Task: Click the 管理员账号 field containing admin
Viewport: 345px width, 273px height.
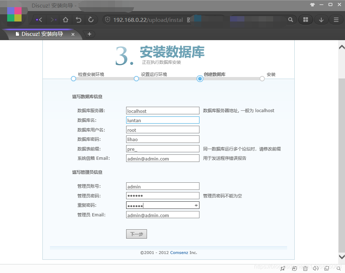Action: (x=163, y=186)
